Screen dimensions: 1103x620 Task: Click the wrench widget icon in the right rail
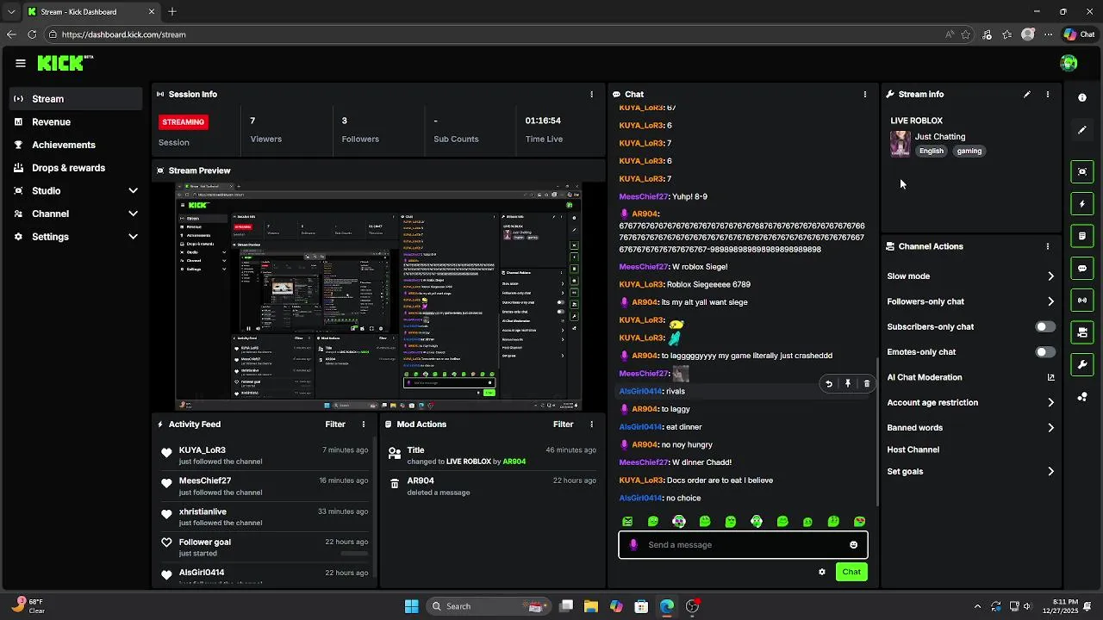point(1082,364)
